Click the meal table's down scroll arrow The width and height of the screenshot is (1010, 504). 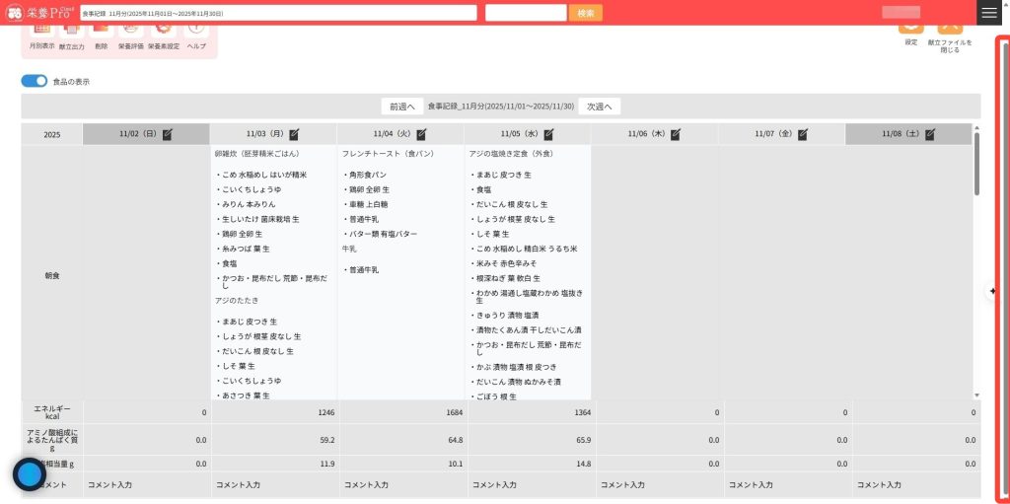(x=976, y=395)
